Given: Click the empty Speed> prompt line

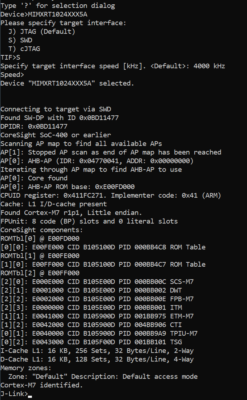Looking at the screenshot, I should click(x=12, y=75).
